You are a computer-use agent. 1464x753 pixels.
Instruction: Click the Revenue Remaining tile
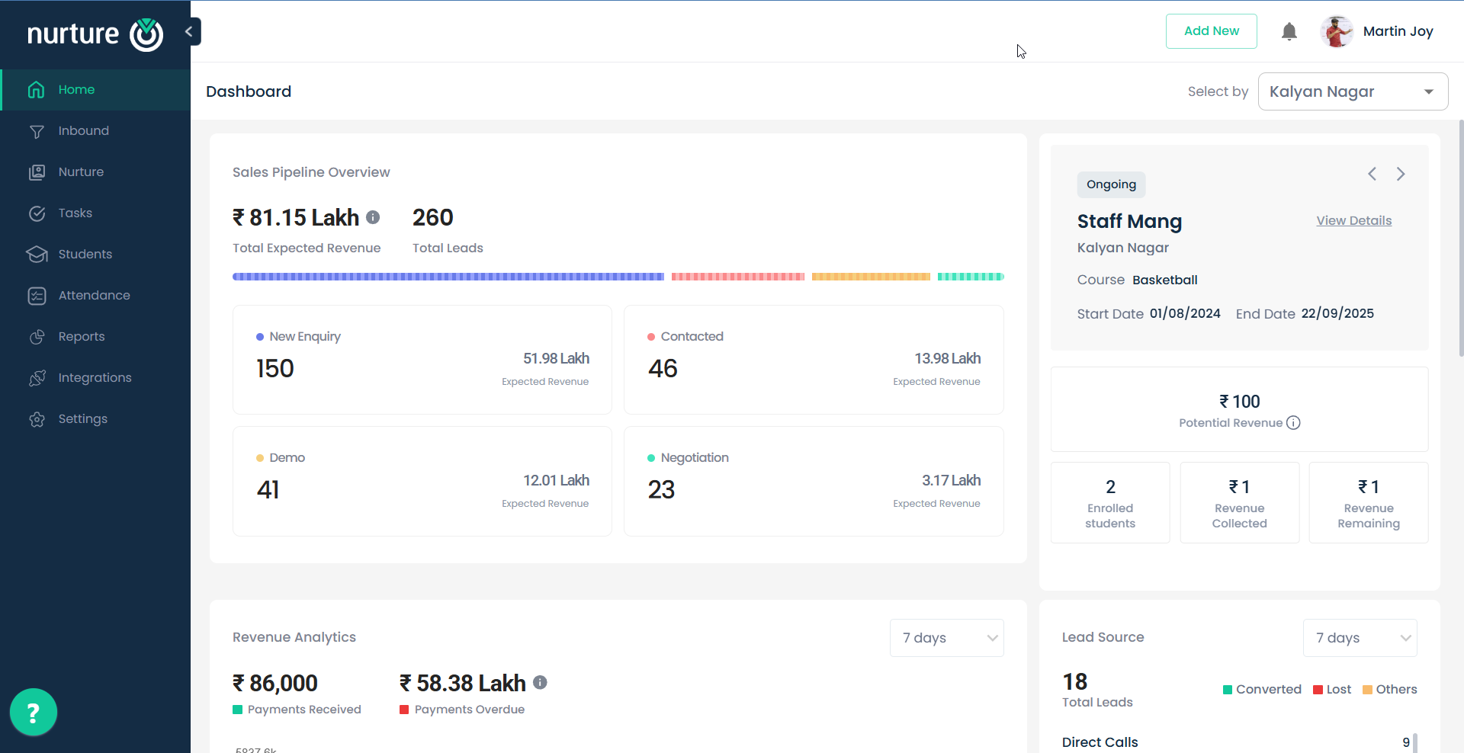tap(1369, 502)
